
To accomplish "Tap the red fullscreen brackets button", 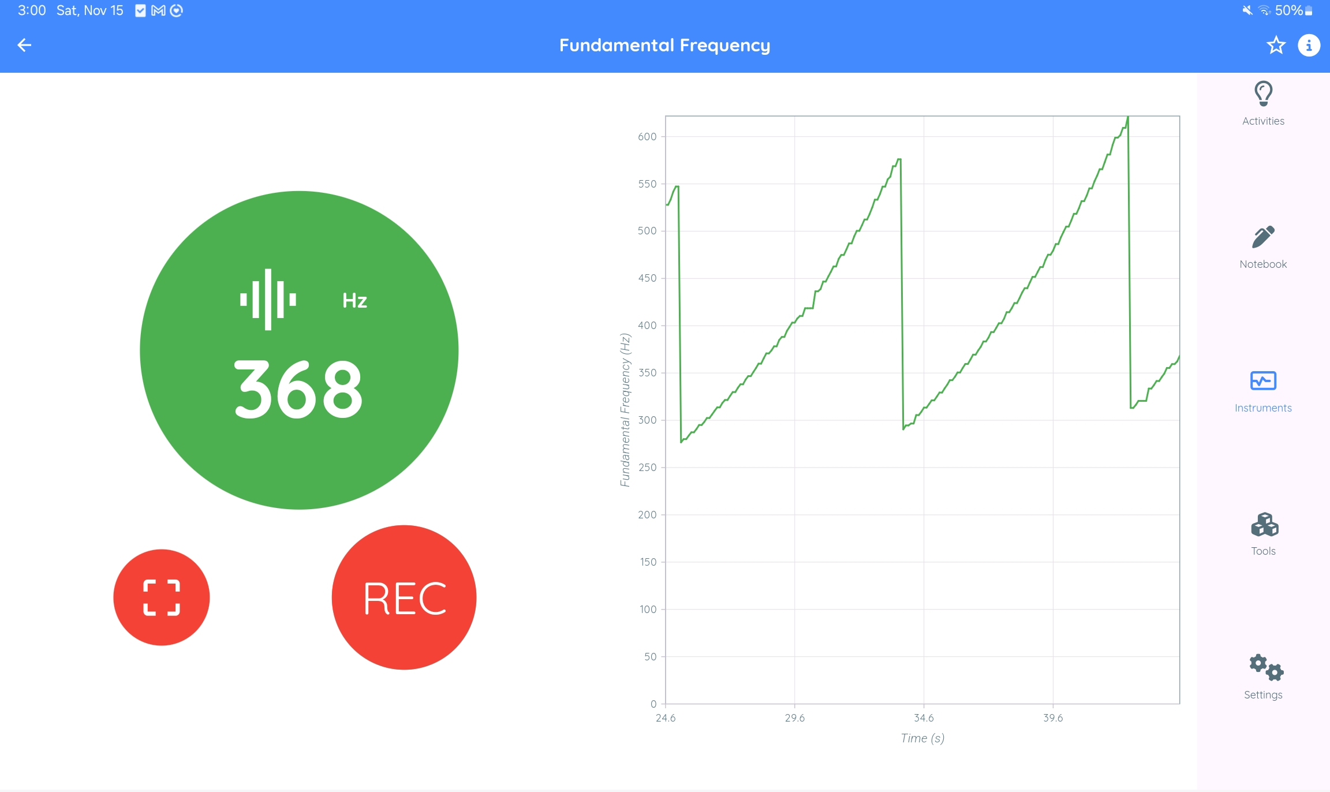I will 162,597.
